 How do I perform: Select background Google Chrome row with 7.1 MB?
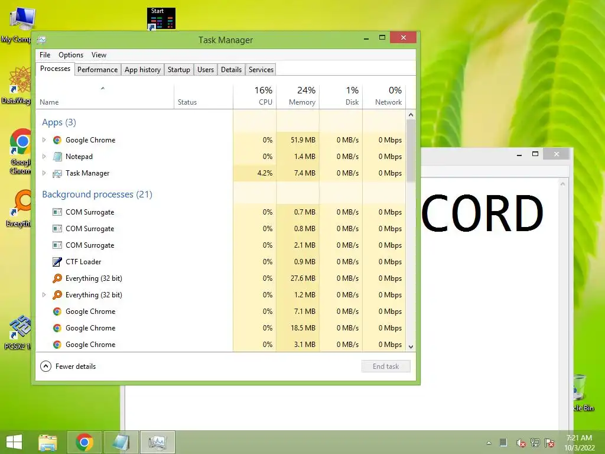(x=221, y=312)
